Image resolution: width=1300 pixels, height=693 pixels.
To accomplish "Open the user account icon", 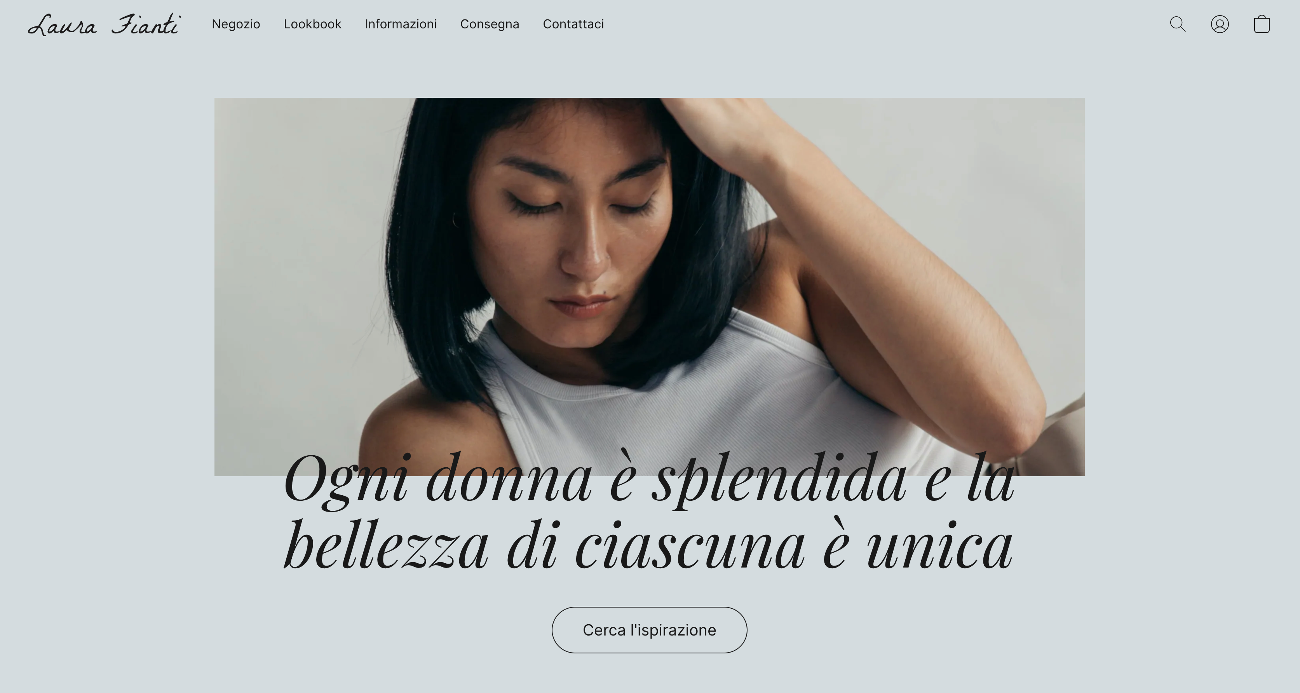I will pyautogui.click(x=1220, y=24).
